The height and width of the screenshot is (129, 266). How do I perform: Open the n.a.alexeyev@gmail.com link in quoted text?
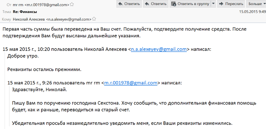[x=159, y=49]
